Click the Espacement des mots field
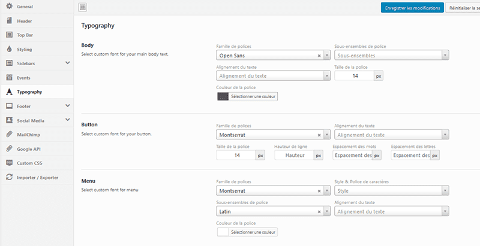480x246 pixels. pos(353,155)
